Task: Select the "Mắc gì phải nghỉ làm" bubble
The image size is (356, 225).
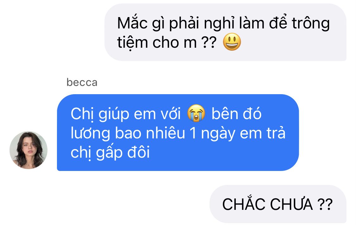Action: [225, 32]
